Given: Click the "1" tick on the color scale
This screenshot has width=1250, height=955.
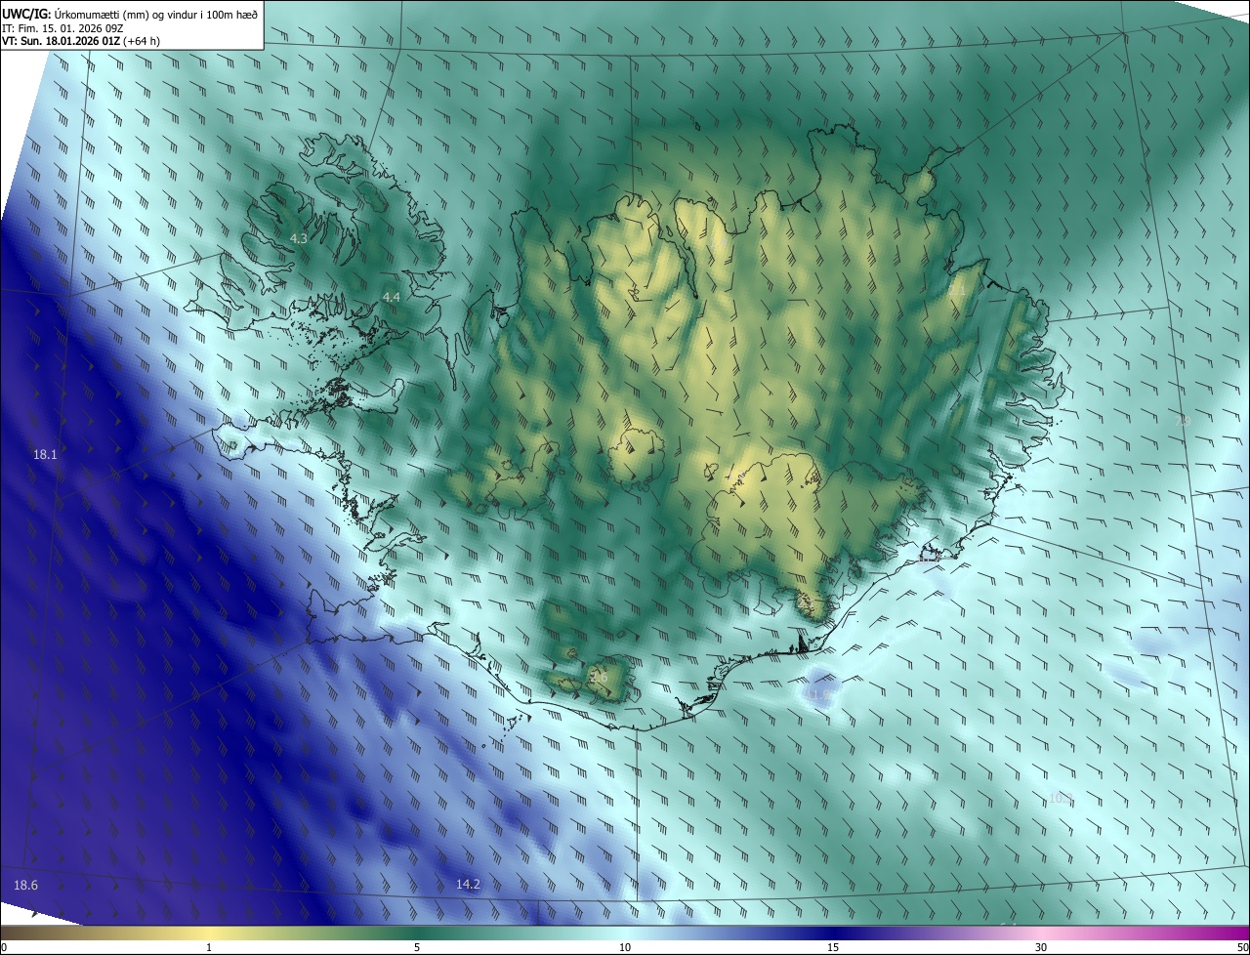Looking at the screenshot, I should 209,947.
